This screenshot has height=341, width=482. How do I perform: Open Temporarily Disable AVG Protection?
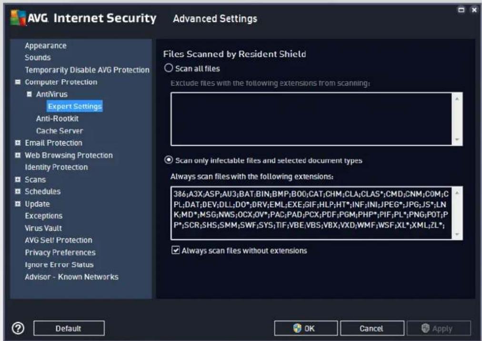(87, 70)
